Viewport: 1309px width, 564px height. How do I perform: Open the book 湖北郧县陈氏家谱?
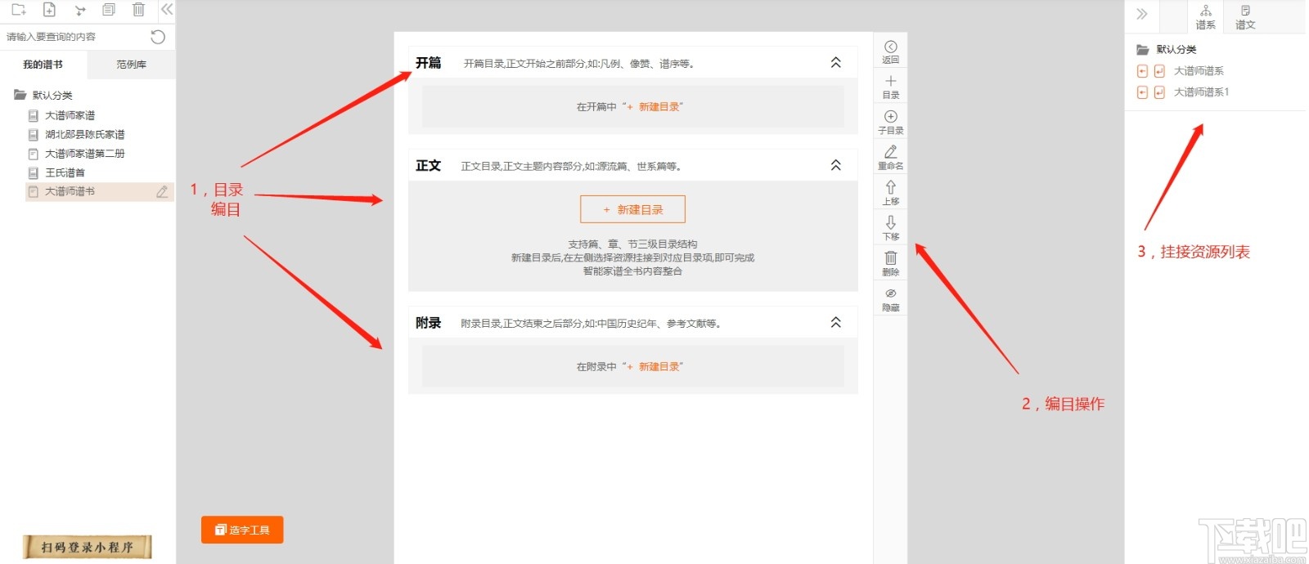(85, 134)
